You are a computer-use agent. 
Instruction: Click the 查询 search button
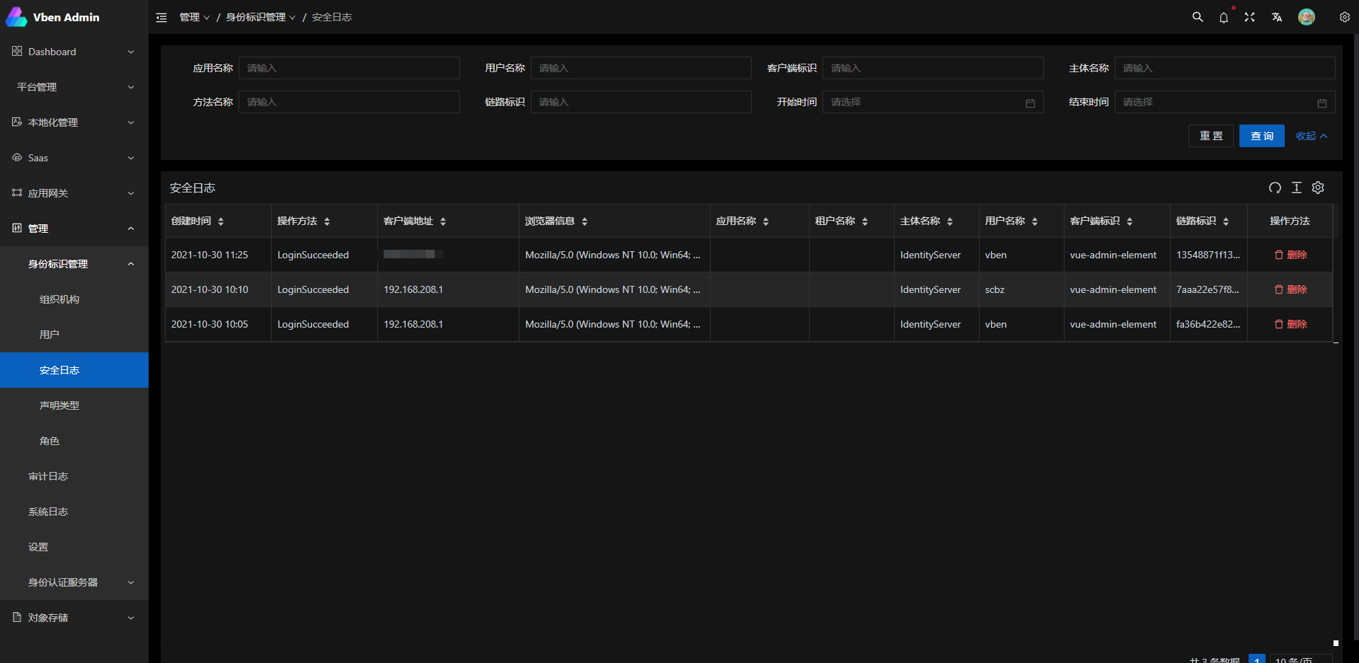point(1261,135)
